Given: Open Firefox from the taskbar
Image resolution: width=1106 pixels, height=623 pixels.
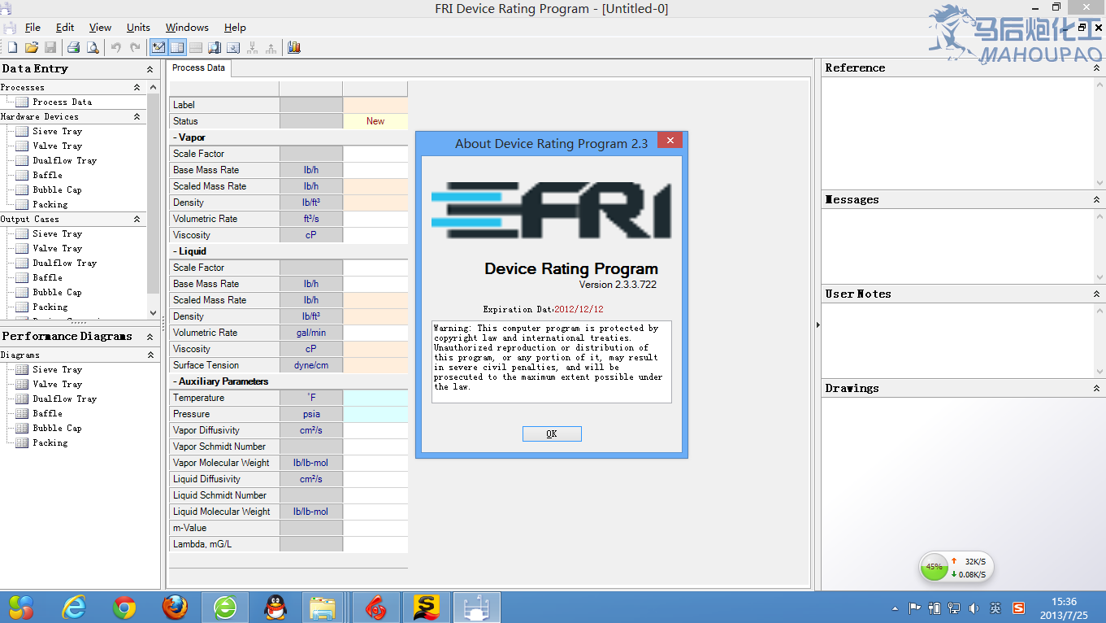Looking at the screenshot, I should coord(175,608).
